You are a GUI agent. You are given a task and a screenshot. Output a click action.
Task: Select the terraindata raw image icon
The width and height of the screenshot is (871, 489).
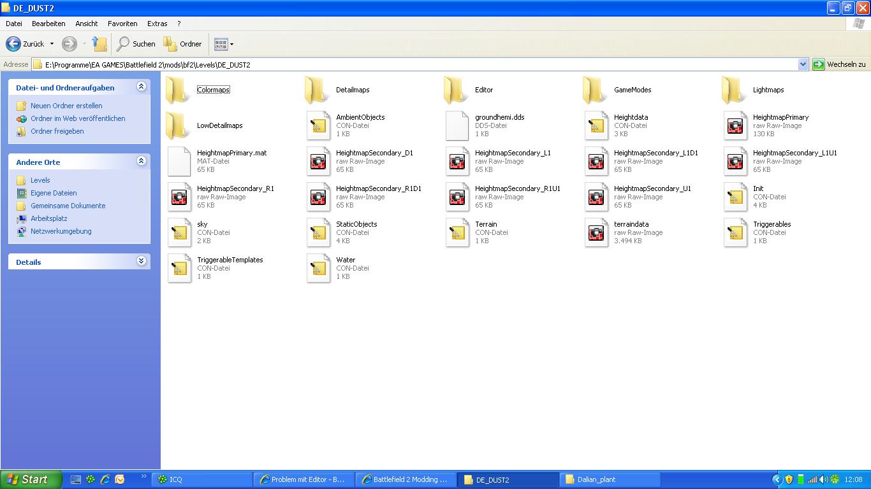[596, 232]
